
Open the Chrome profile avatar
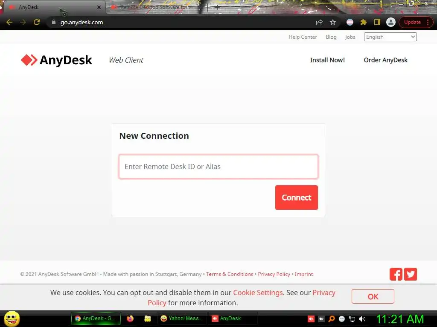coord(391,22)
